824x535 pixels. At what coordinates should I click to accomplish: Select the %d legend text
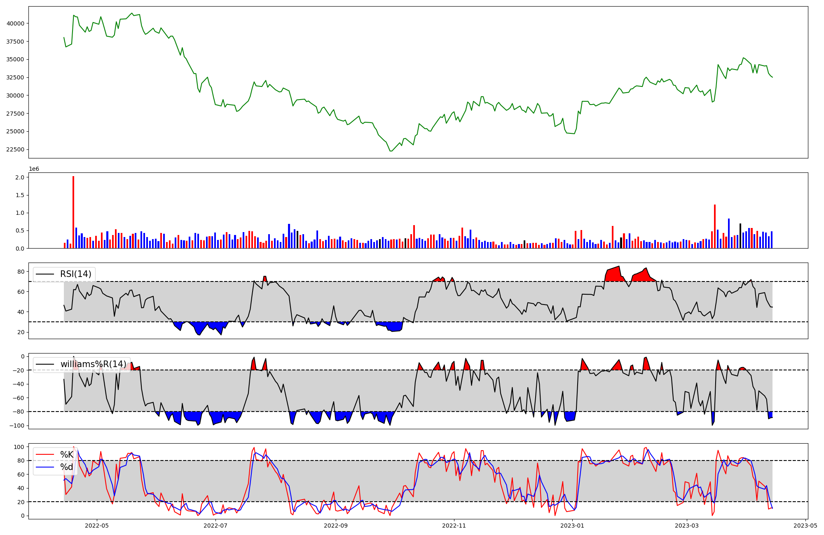click(x=67, y=467)
